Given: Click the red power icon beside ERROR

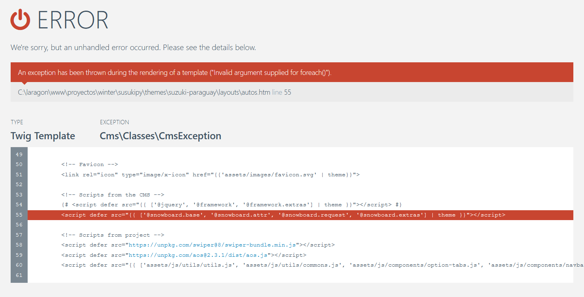Looking at the screenshot, I should tap(20, 20).
